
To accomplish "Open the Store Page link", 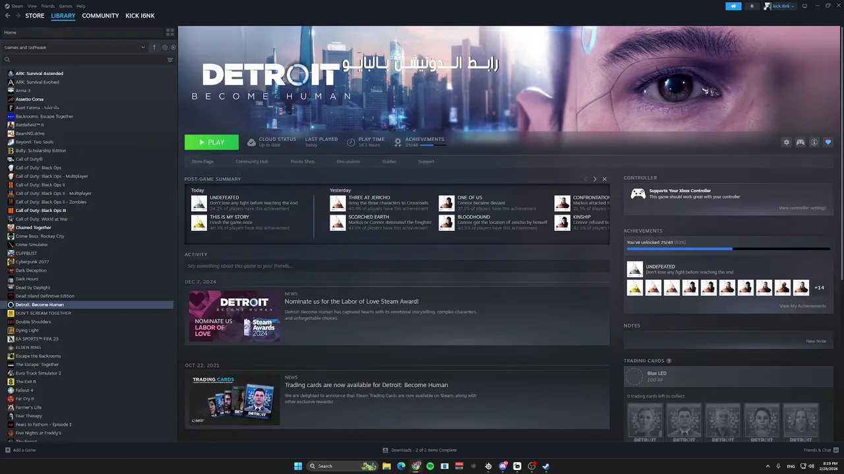I will [202, 161].
